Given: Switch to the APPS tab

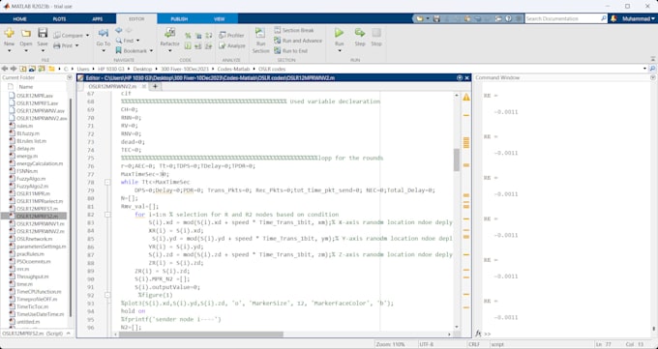Looking at the screenshot, I should click(98, 19).
